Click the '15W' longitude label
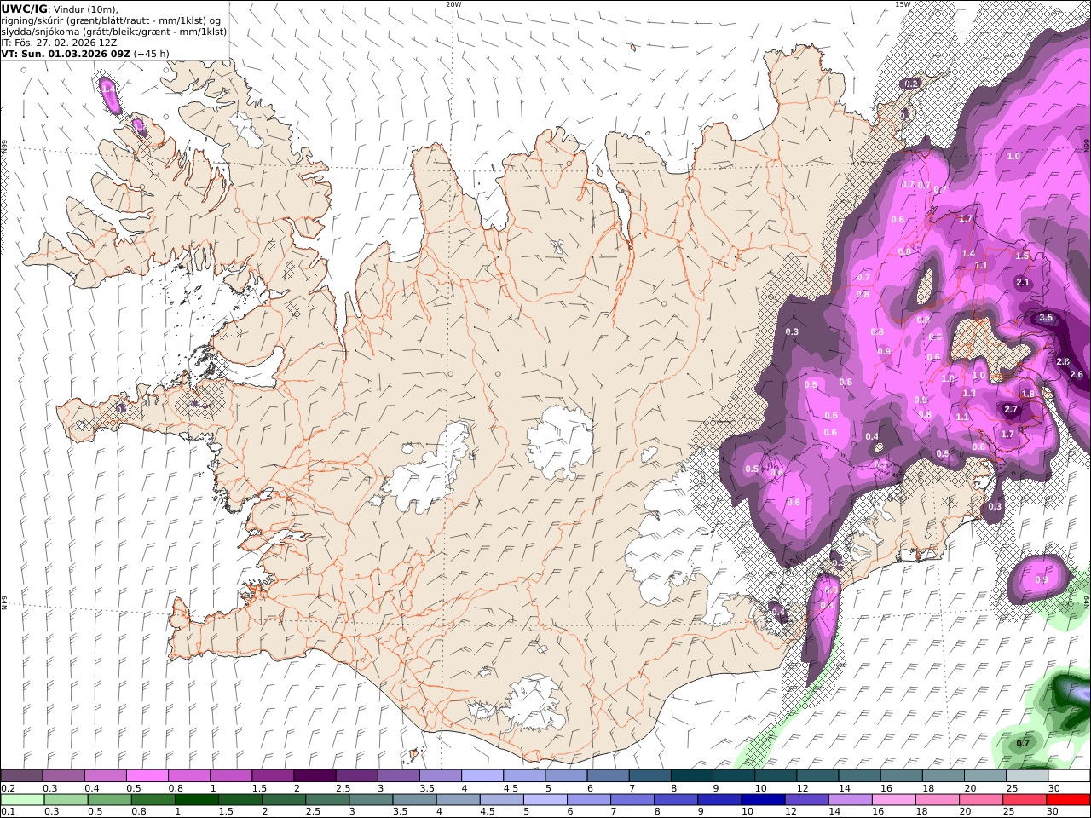The height and width of the screenshot is (818, 1091). click(x=902, y=4)
